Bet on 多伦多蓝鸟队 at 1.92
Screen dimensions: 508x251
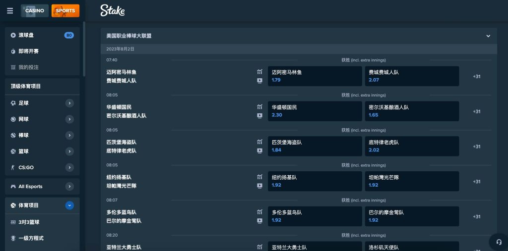click(x=315, y=216)
